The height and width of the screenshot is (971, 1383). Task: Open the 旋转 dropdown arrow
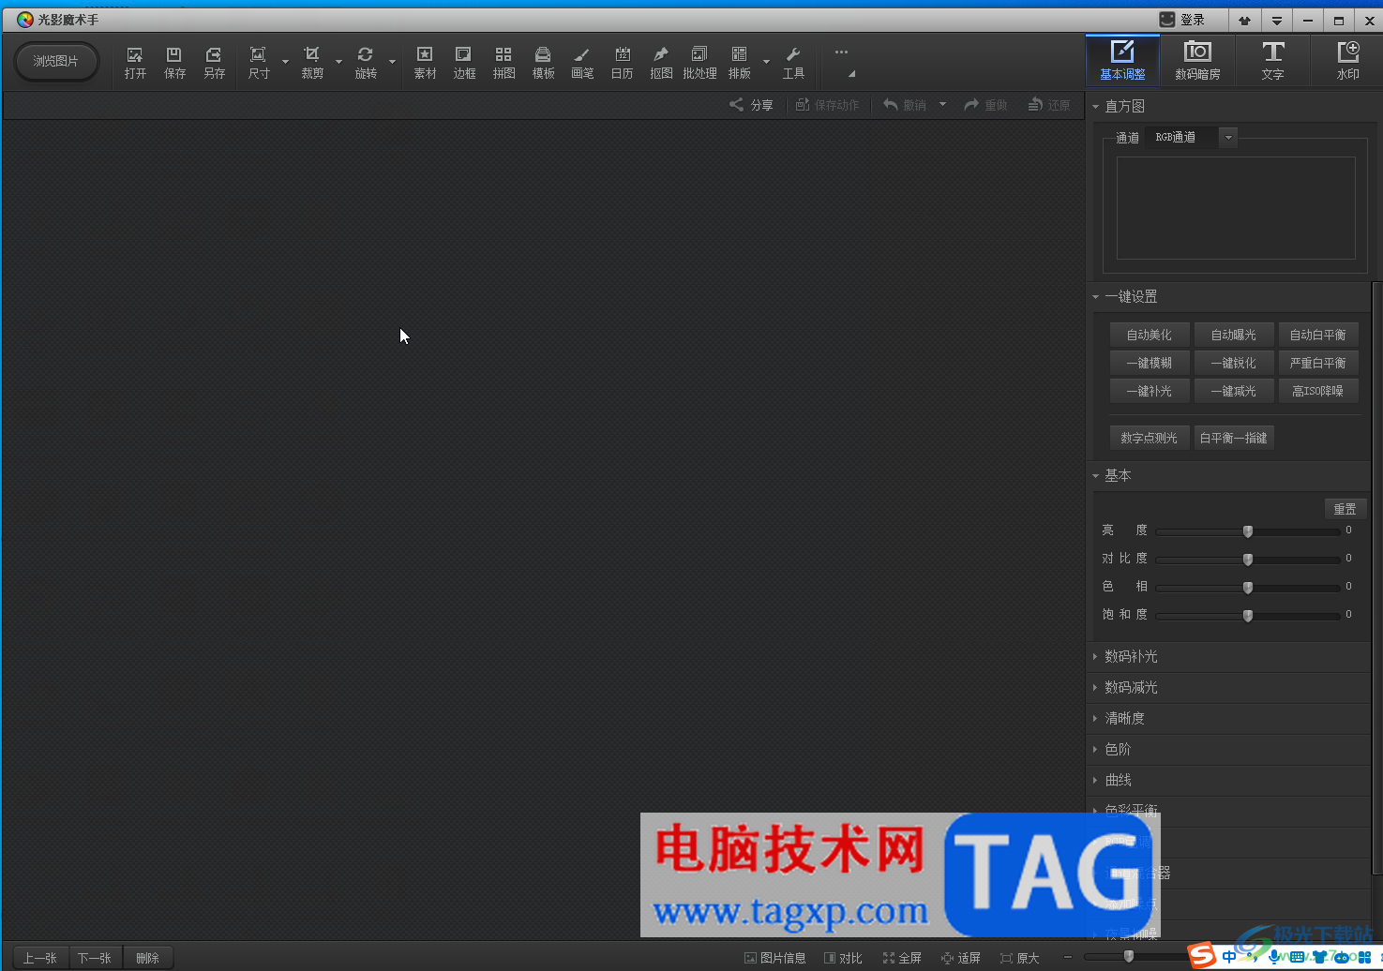(392, 62)
